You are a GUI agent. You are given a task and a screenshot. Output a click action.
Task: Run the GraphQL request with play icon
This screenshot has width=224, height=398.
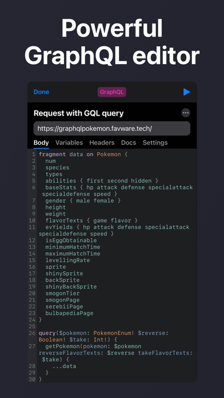click(187, 92)
